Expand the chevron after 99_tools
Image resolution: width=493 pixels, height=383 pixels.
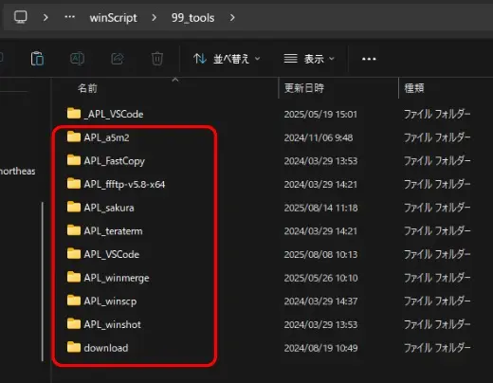pos(232,17)
